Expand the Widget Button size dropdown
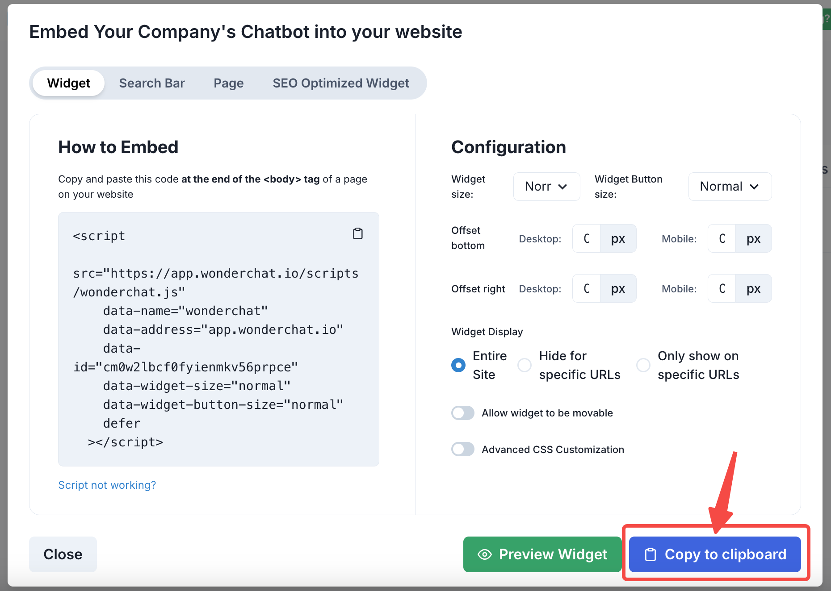Screen dimensions: 831x591 coord(730,187)
